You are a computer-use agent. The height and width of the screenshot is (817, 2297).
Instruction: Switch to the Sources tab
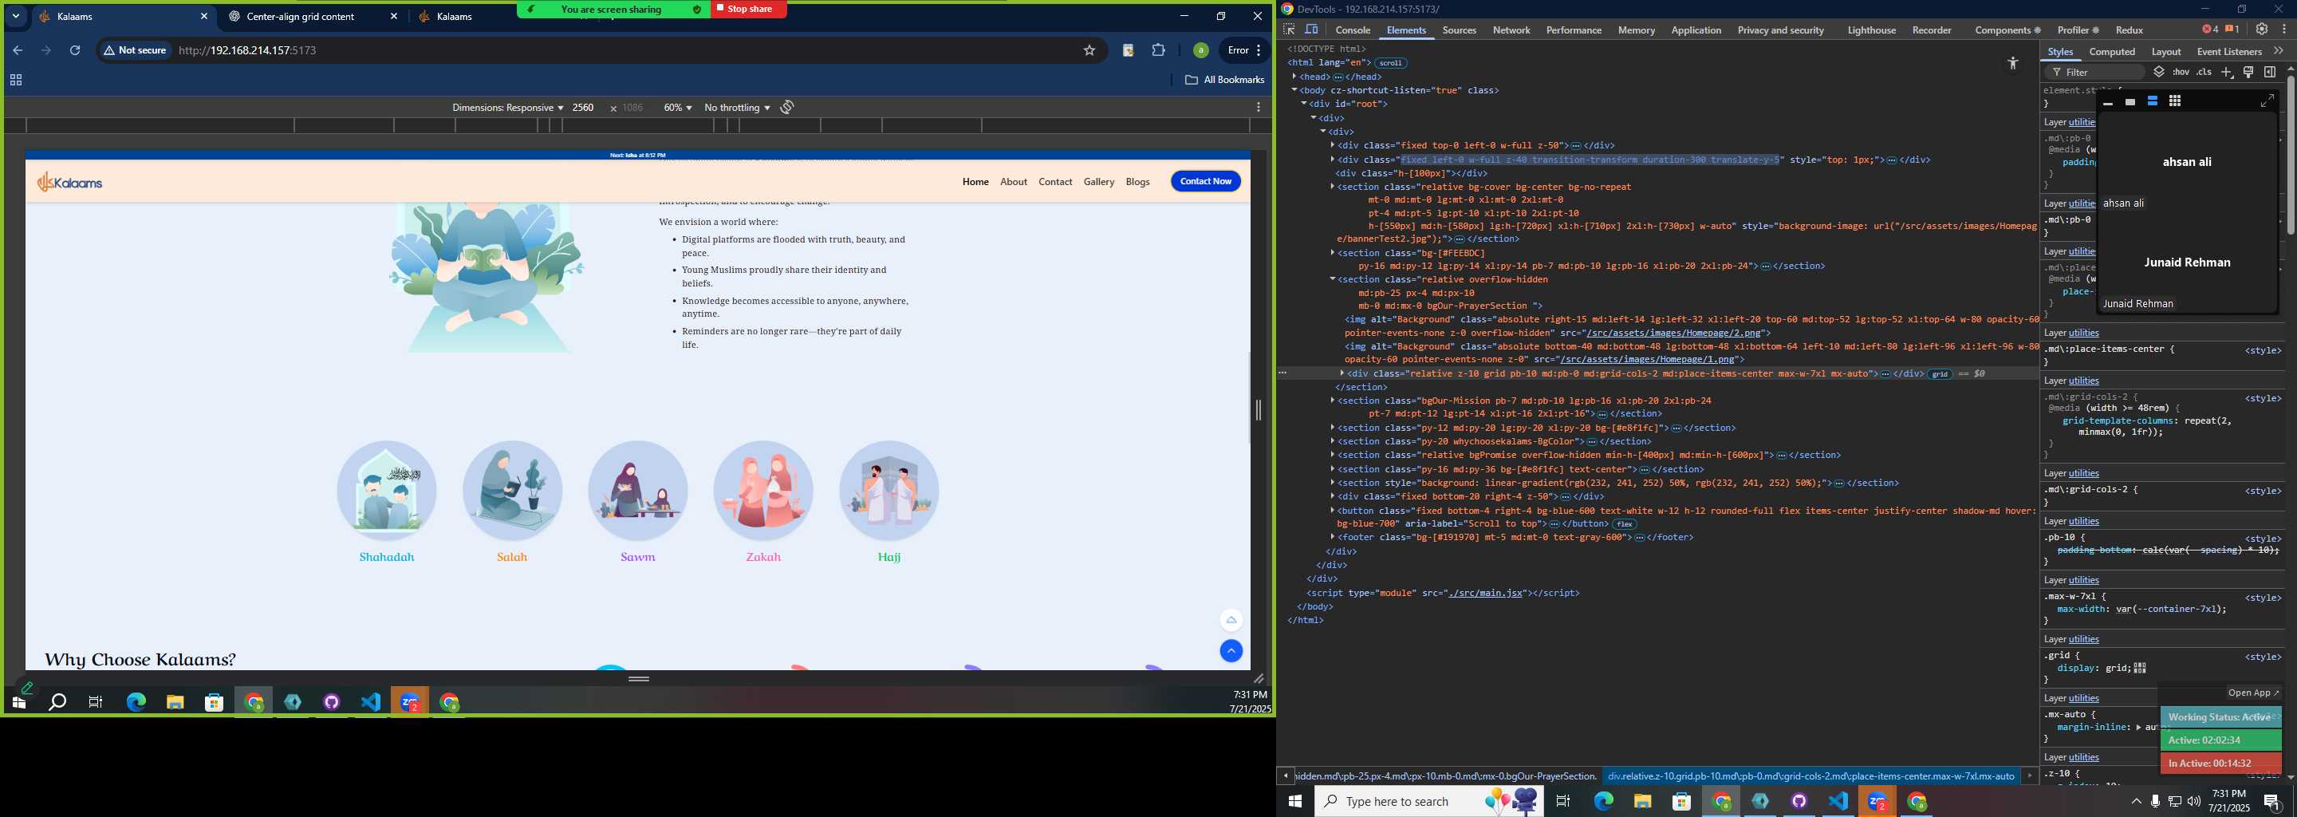pos(1459,30)
